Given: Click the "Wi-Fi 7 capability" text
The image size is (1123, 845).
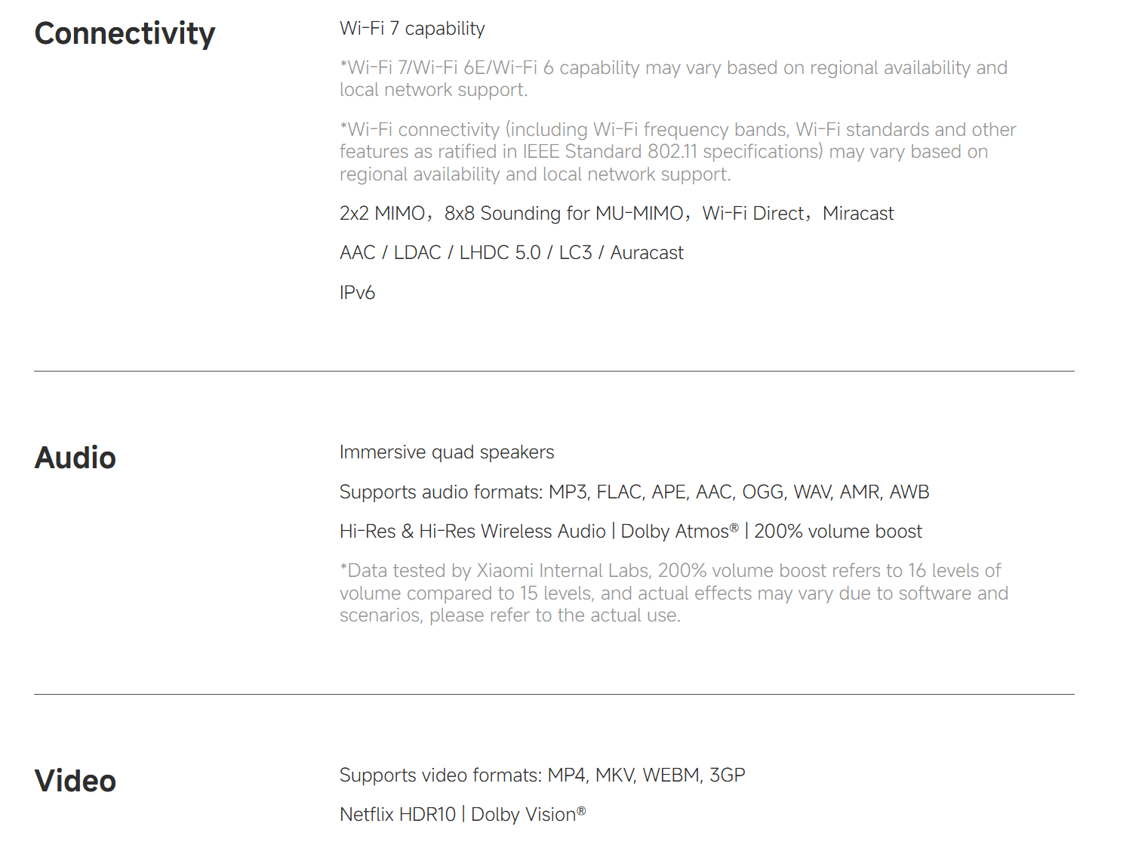Looking at the screenshot, I should point(412,29).
